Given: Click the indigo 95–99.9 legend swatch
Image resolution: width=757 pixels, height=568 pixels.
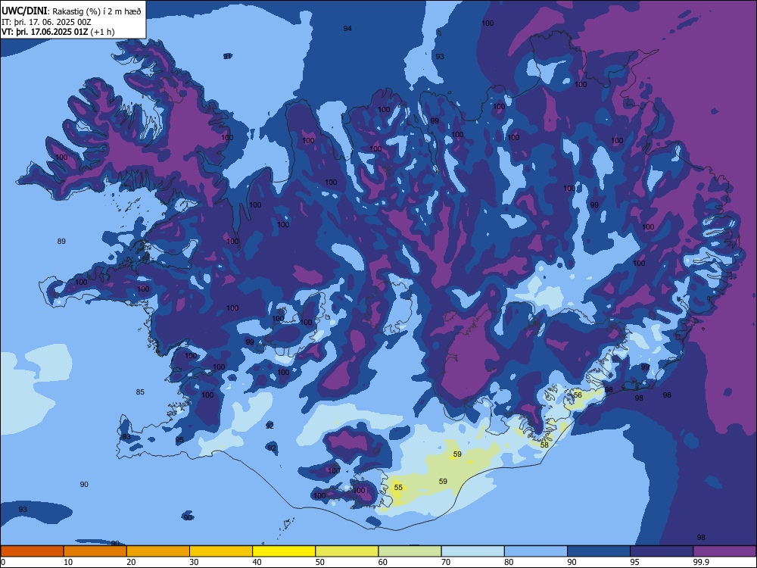Looking at the screenshot, I should click(x=662, y=551).
